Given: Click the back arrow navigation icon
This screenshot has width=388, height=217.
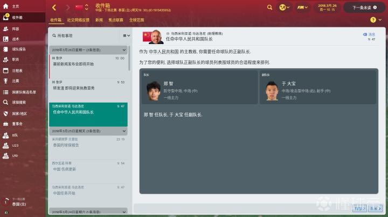Looking at the screenshot, I should [54, 8].
